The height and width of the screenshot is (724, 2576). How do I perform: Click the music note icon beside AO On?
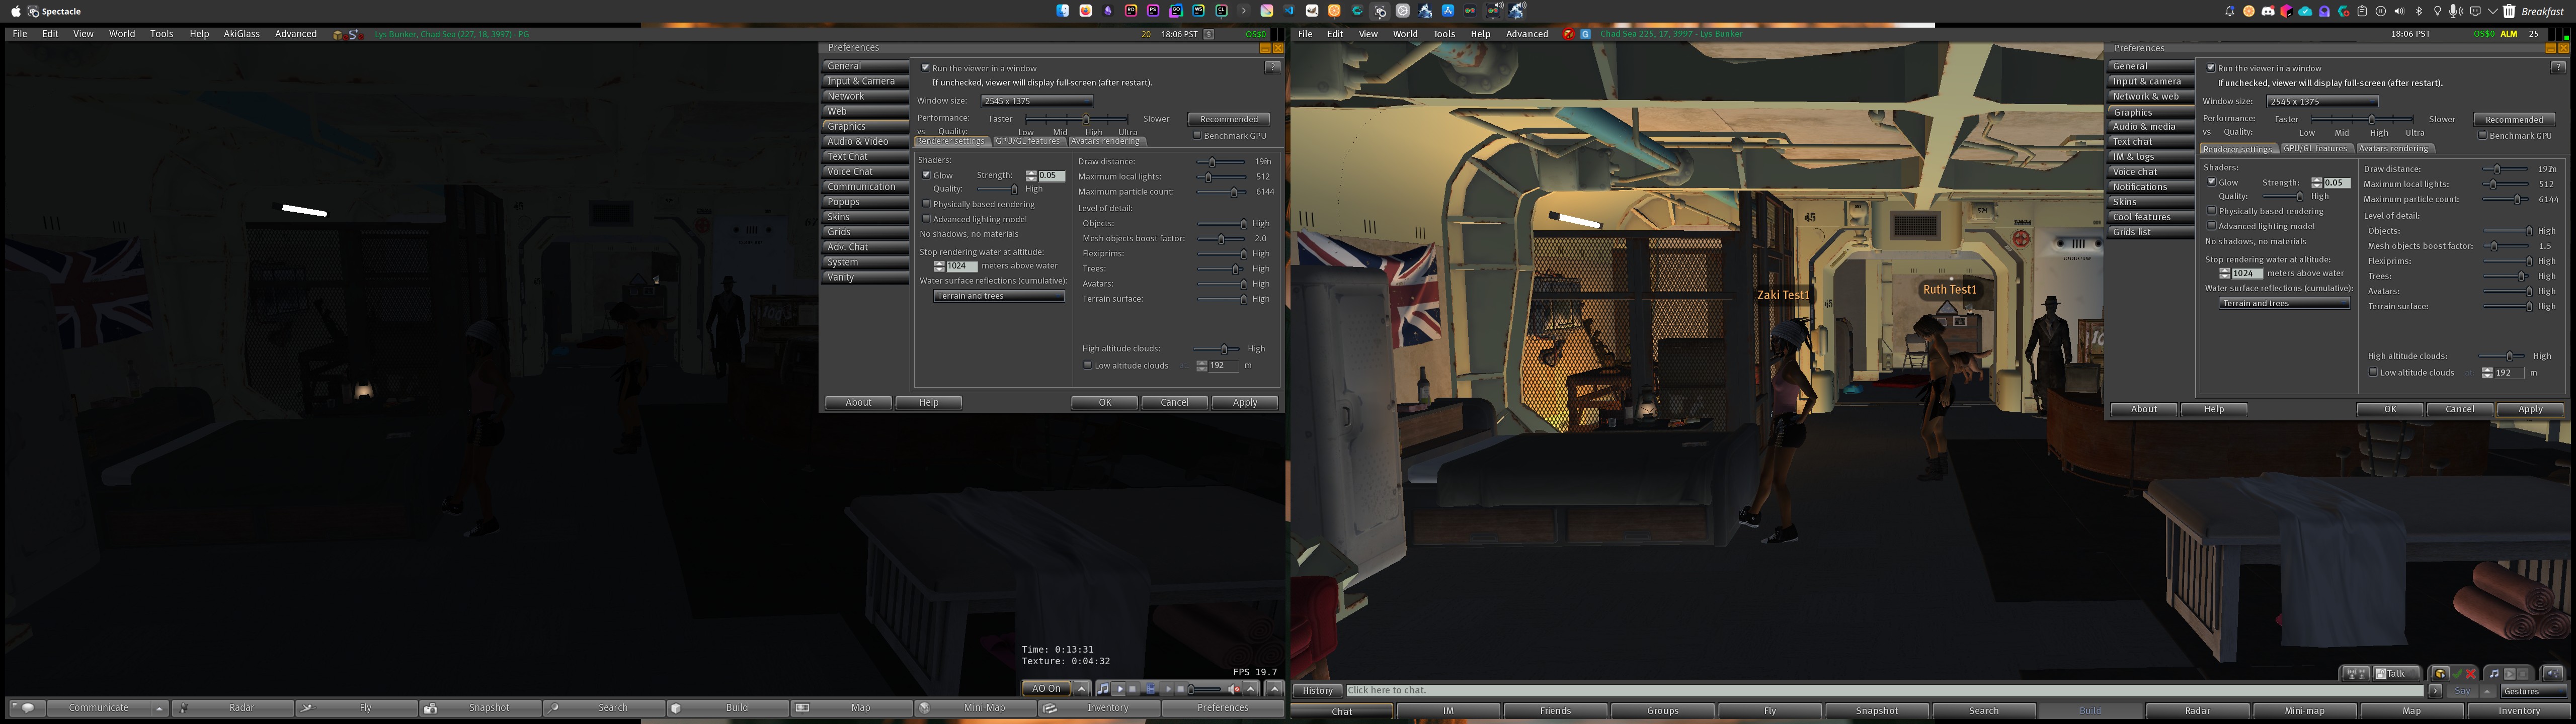tap(1102, 689)
